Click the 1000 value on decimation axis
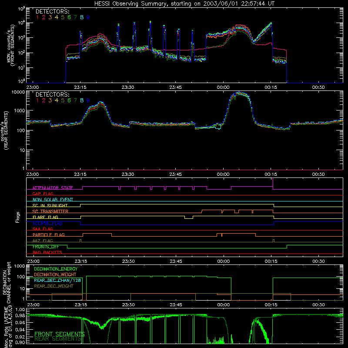 click(20, 266)
